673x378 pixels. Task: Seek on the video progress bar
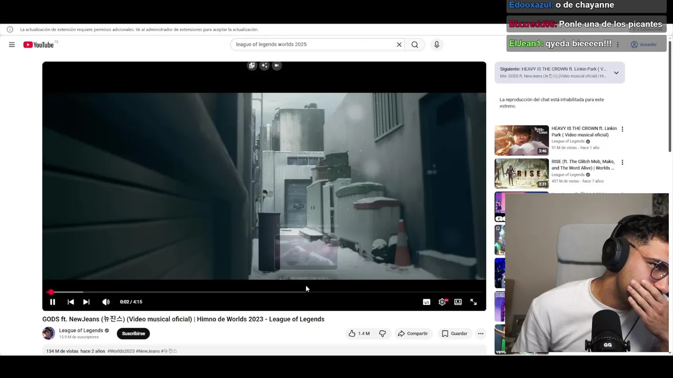point(264,292)
